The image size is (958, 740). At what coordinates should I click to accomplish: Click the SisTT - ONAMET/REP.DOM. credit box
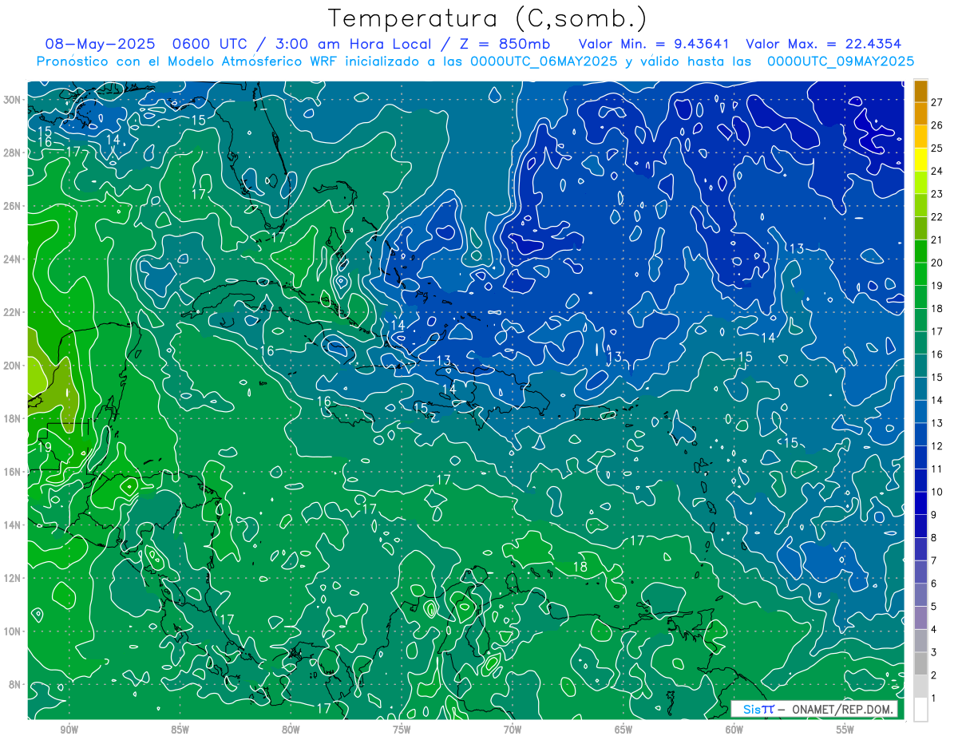814,709
